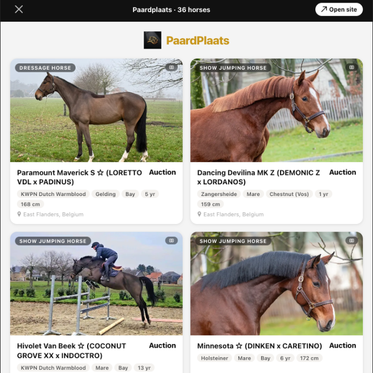Open the Minnesota (DINKEN x CARETINO) listing title
373x373 pixels.
click(259, 346)
